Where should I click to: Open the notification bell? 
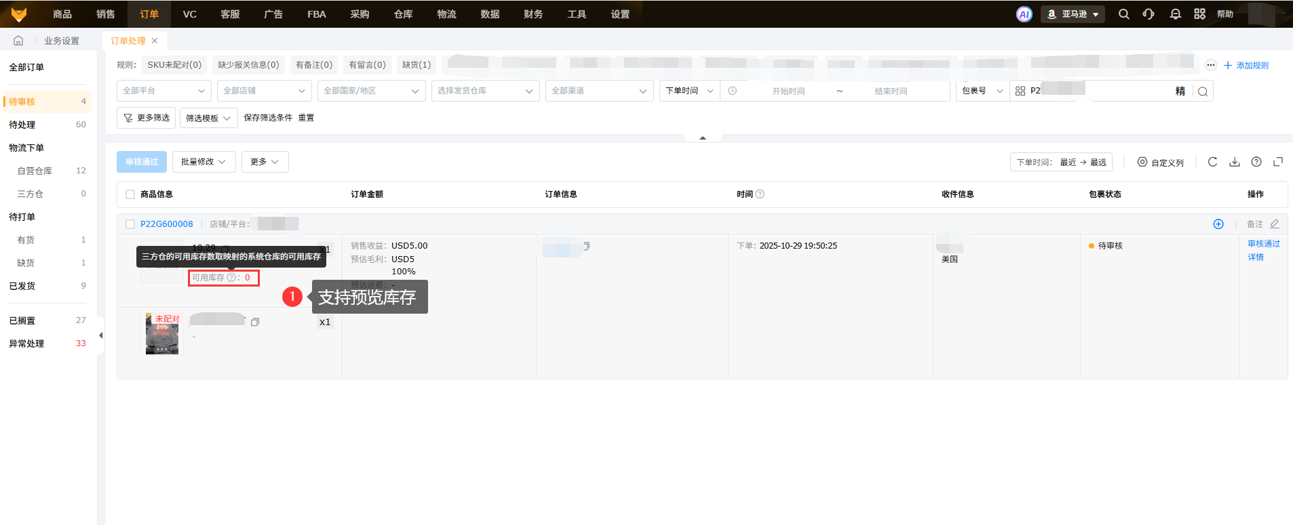pos(1175,14)
